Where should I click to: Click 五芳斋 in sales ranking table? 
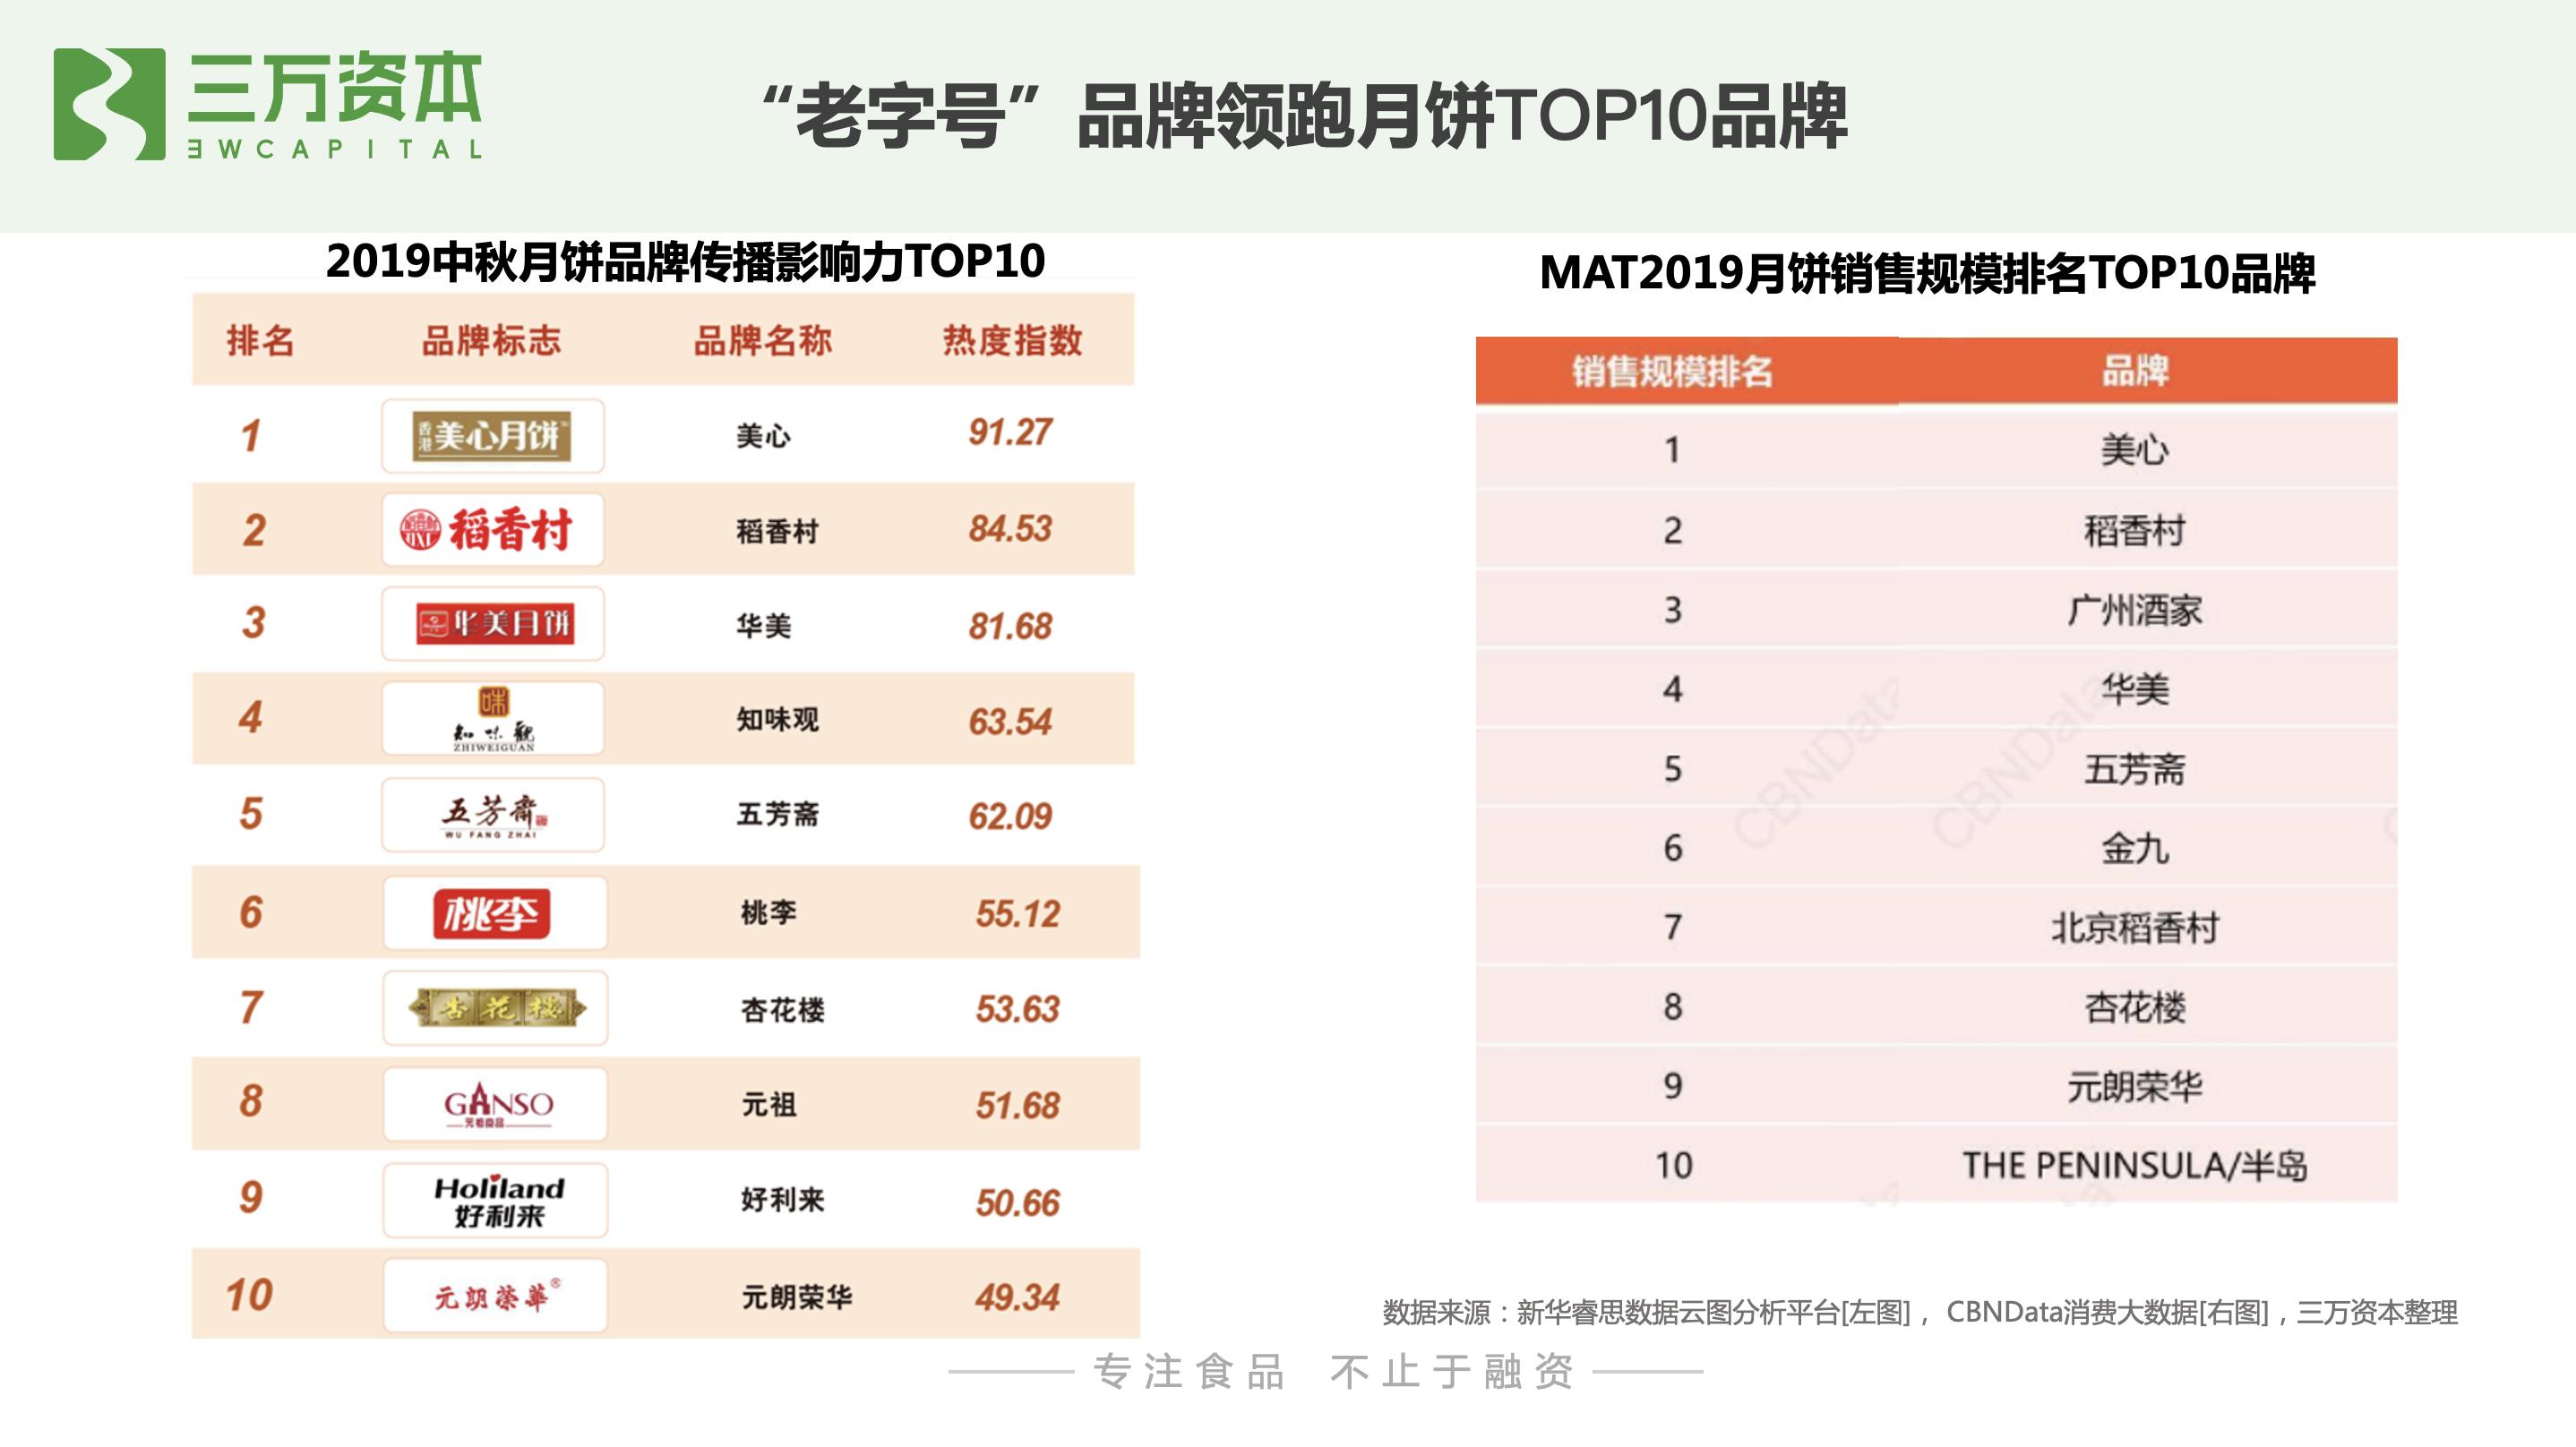pyautogui.click(x=2135, y=769)
